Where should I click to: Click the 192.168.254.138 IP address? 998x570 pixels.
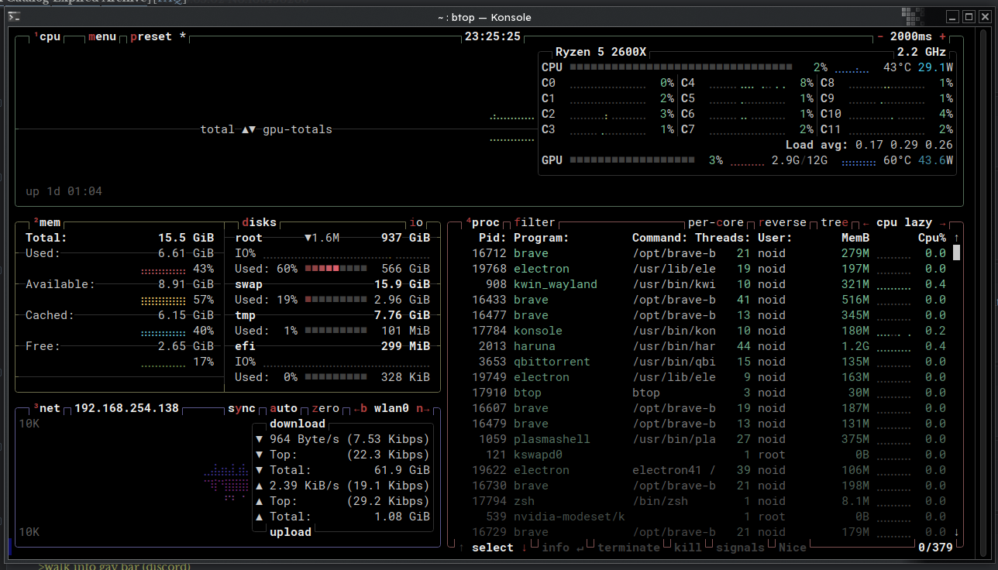pyautogui.click(x=126, y=408)
